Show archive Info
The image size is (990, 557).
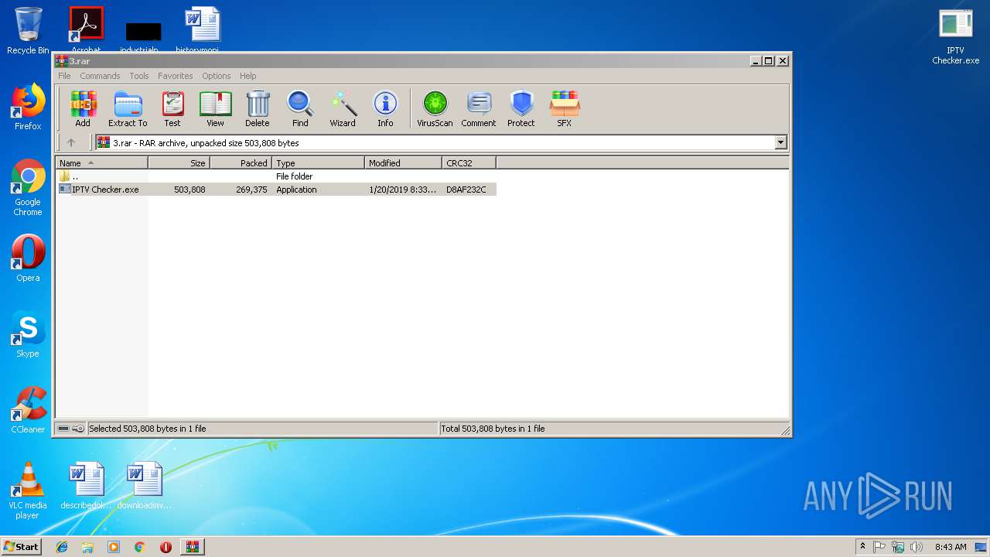tap(385, 108)
